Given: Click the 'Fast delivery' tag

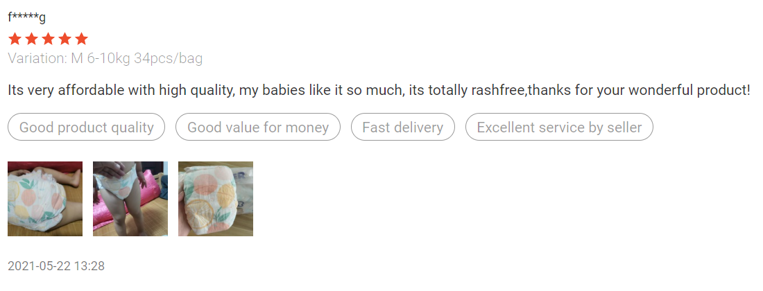Looking at the screenshot, I should click(402, 127).
